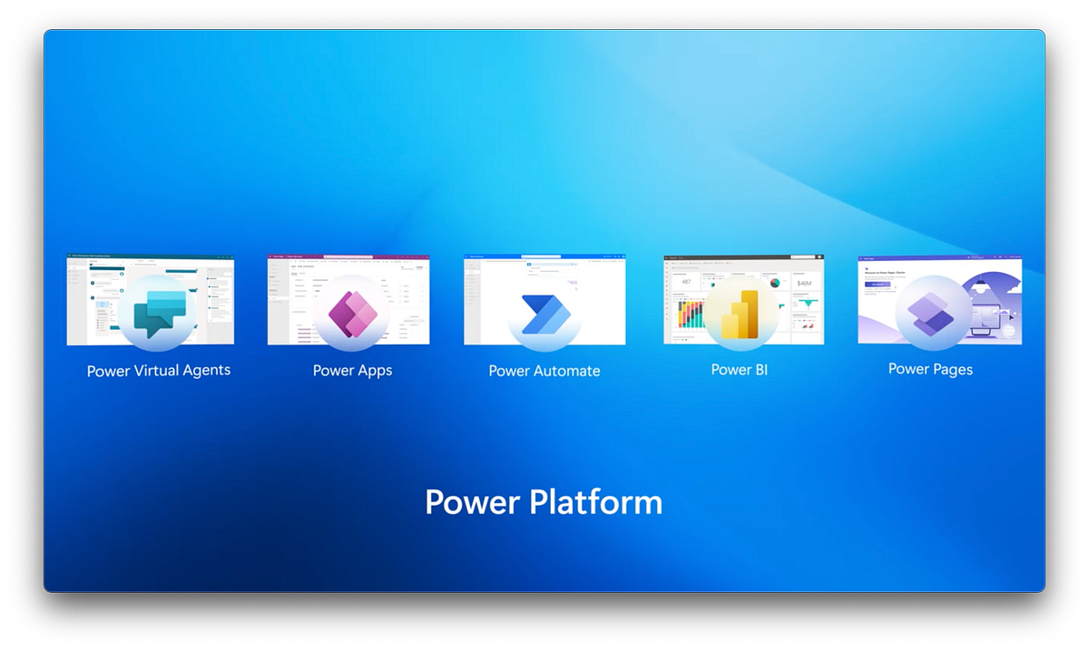Image resolution: width=1089 pixels, height=650 pixels.
Task: Click the globe icon in Power Pages illustration
Action: [x=1008, y=330]
